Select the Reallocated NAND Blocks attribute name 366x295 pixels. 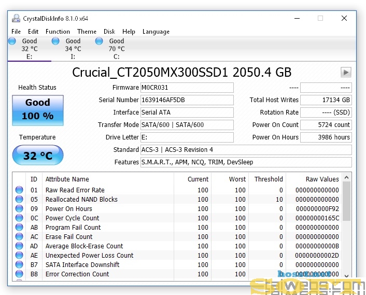[x=81, y=199]
